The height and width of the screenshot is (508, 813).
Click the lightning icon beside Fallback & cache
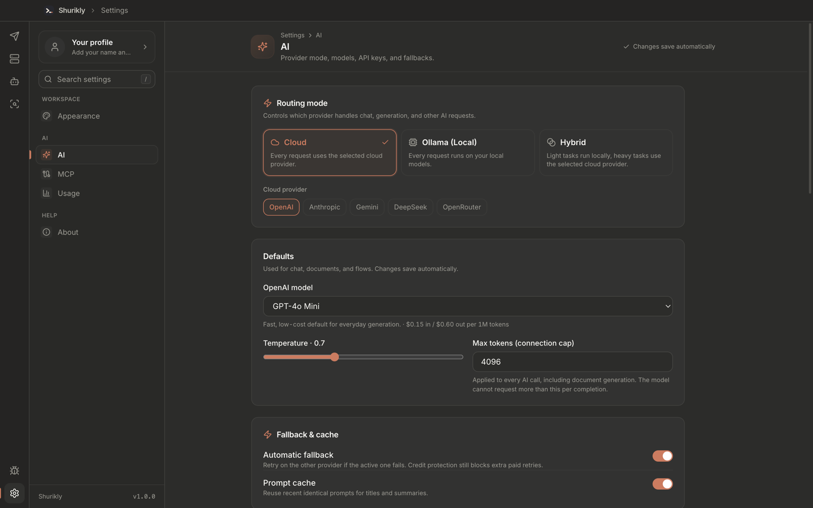[x=268, y=435]
